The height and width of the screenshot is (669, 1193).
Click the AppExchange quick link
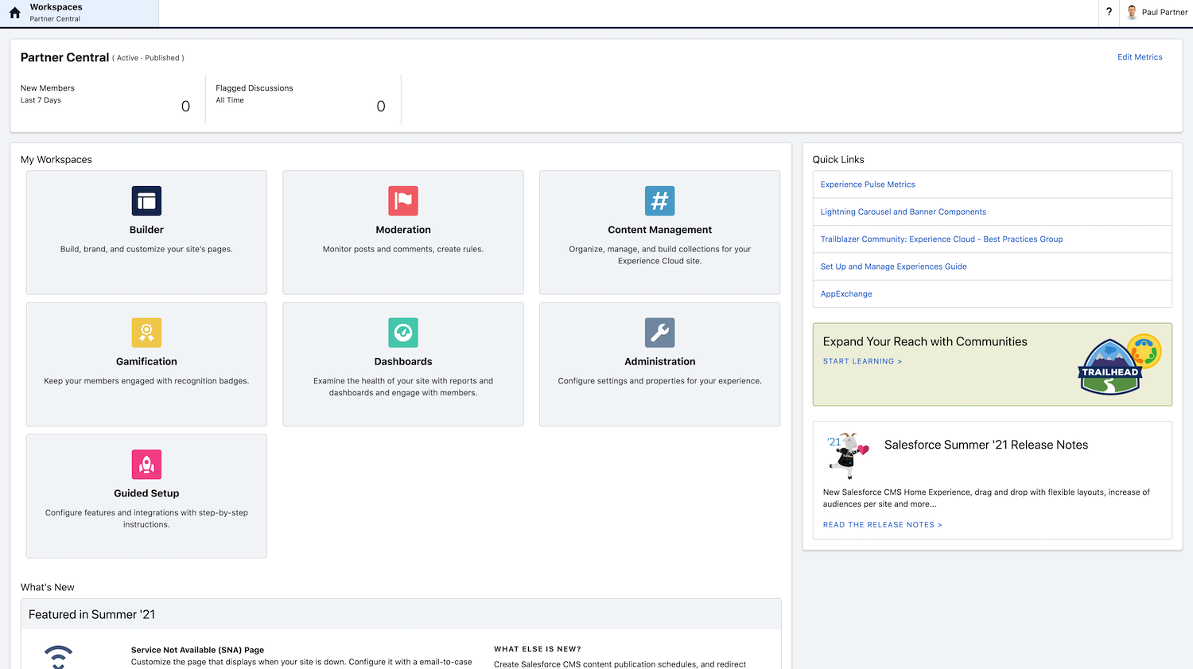(x=846, y=294)
